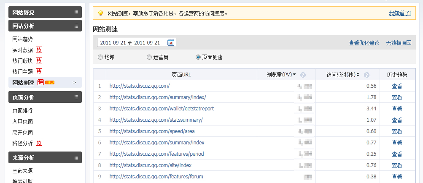423x183 pixels.
Task: Click the 3.44 delay value cell
Action: [x=348, y=109]
